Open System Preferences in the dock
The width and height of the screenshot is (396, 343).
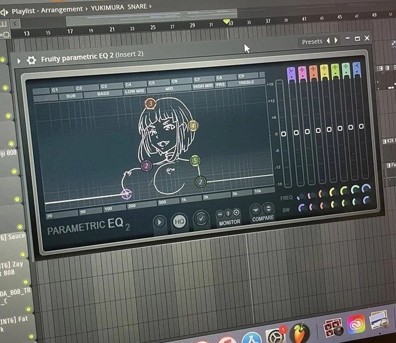(x=275, y=336)
